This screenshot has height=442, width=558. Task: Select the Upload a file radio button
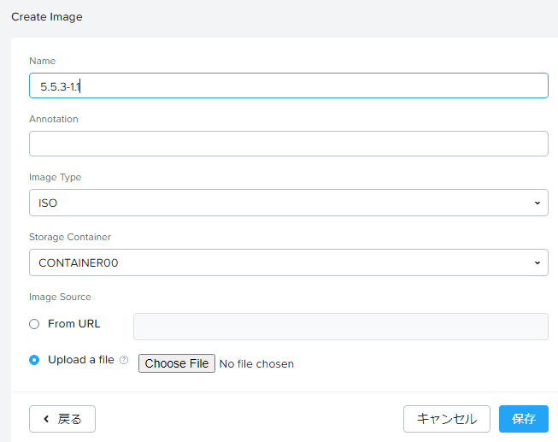[34, 360]
